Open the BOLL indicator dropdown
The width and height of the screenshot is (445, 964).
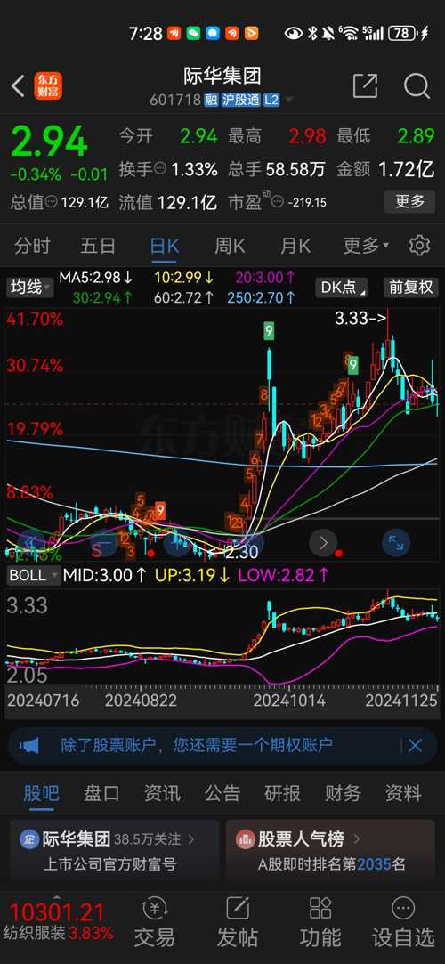(33, 575)
